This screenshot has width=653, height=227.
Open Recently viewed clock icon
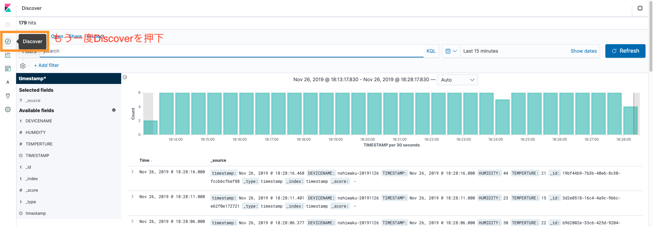point(8,24)
